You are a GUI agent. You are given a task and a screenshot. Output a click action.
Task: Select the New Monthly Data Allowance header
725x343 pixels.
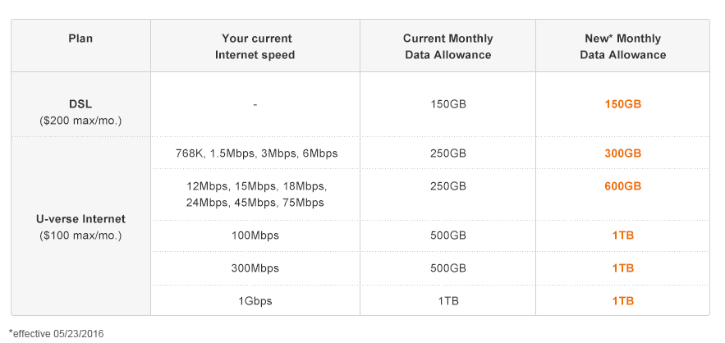pyautogui.click(x=622, y=47)
